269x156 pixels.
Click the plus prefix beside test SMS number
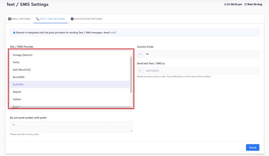(140, 71)
